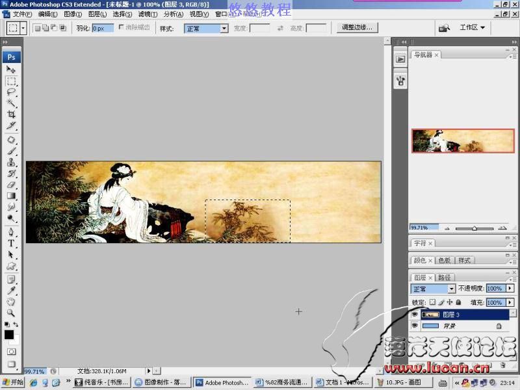Enable subtract-from-selection mode in options bar

point(54,28)
